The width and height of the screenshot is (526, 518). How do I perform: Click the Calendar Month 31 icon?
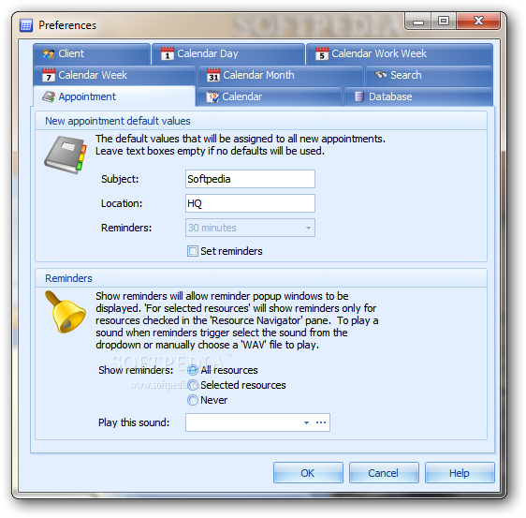click(213, 75)
